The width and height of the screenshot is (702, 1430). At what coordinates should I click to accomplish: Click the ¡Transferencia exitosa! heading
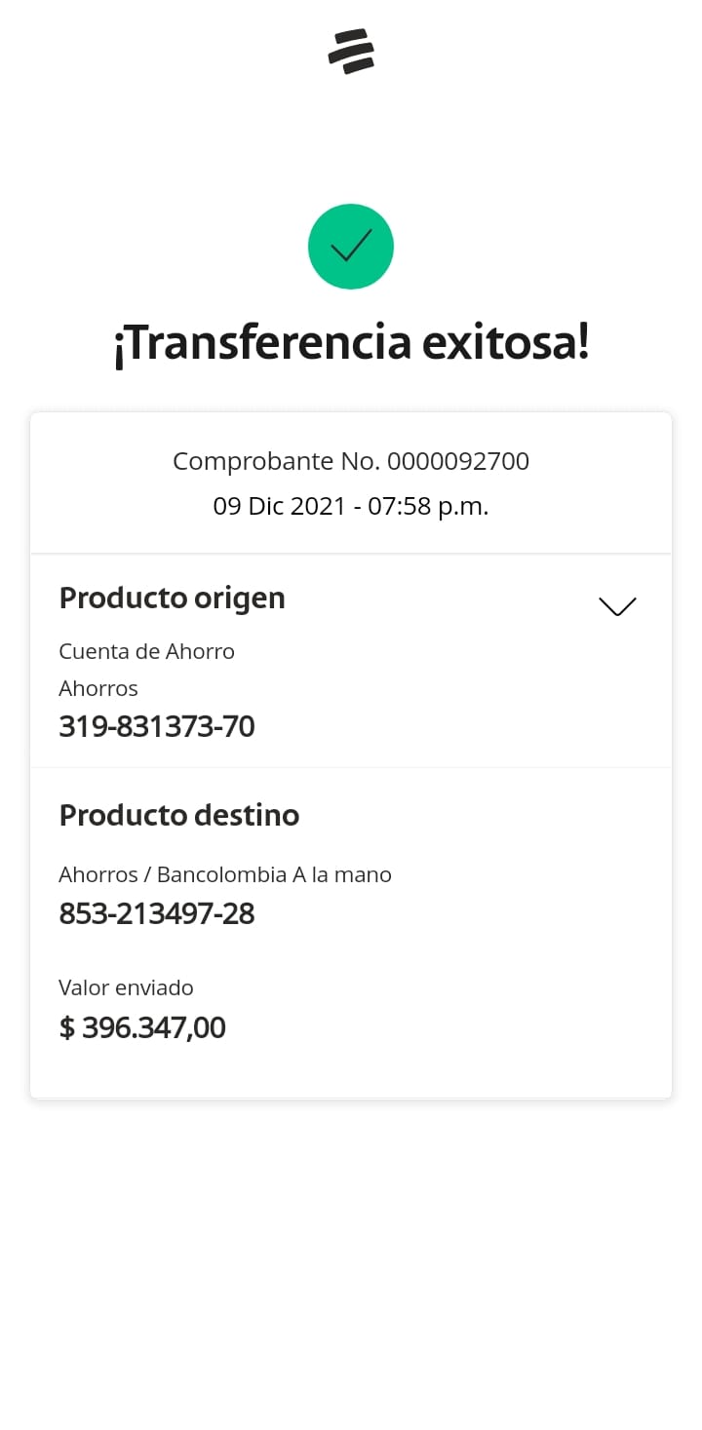click(x=351, y=344)
